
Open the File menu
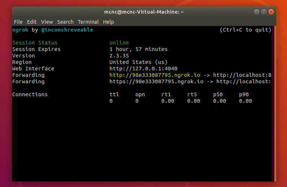(x=18, y=22)
